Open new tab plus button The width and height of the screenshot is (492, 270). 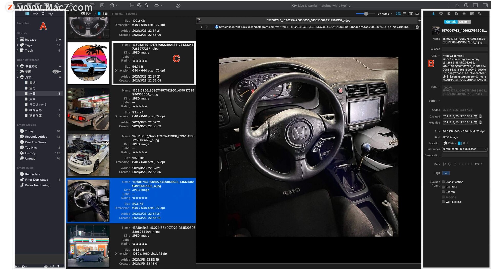tap(419, 20)
